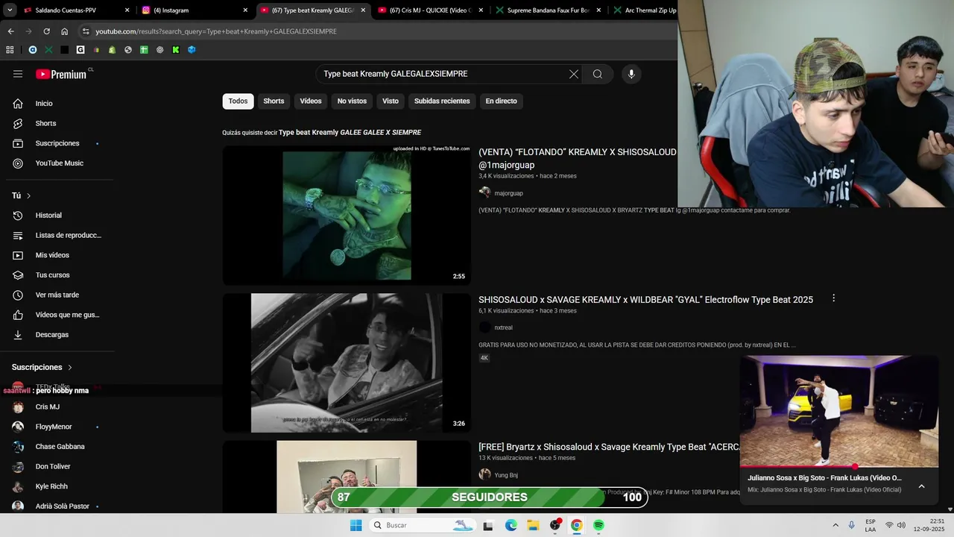Show hidden system tray icons
The width and height of the screenshot is (954, 537).
(835, 525)
